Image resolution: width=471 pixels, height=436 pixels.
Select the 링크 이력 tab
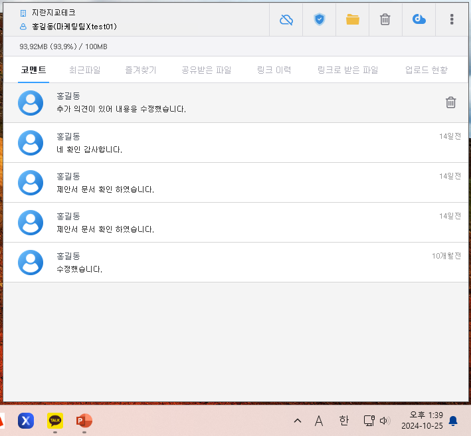point(274,70)
